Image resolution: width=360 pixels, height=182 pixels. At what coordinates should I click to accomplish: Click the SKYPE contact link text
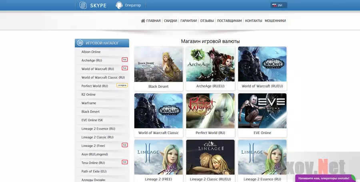point(98,6)
